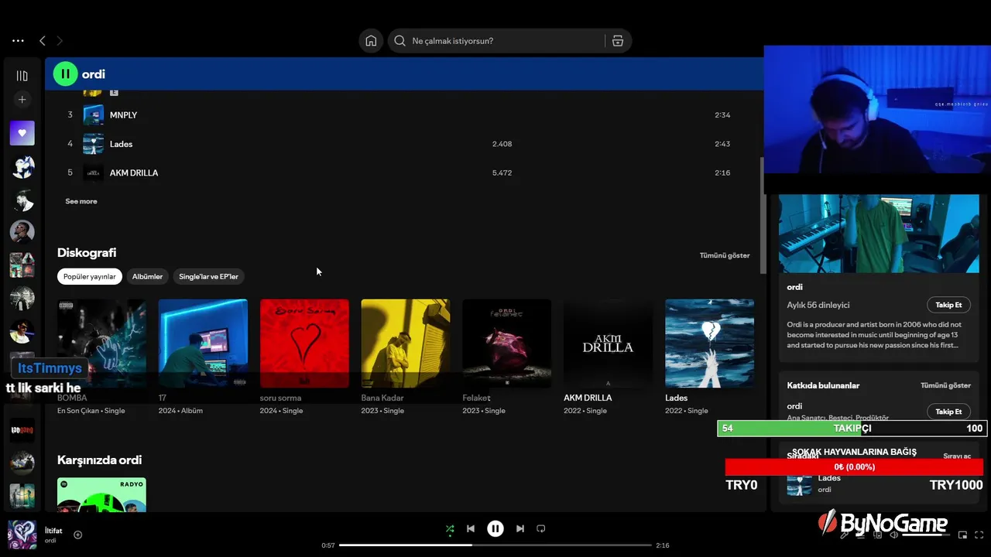Viewport: 991px width, 557px height.
Task: Open the mini player icon
Action: 962,535
